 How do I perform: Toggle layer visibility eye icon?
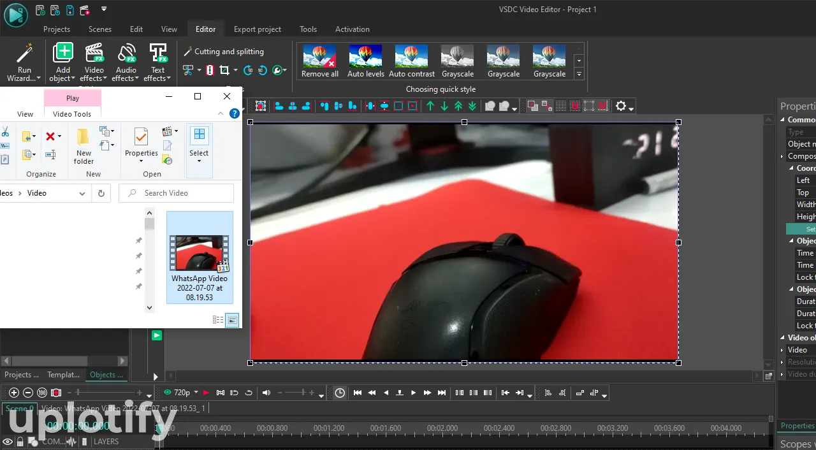8,441
